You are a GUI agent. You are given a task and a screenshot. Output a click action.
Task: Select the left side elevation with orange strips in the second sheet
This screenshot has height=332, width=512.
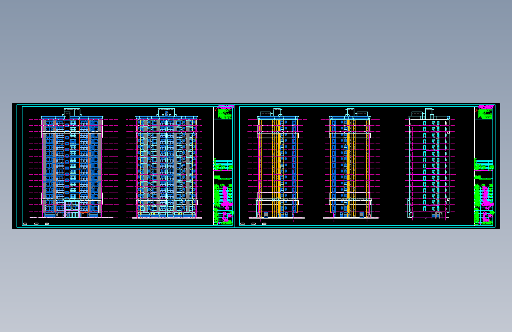(x=278, y=163)
